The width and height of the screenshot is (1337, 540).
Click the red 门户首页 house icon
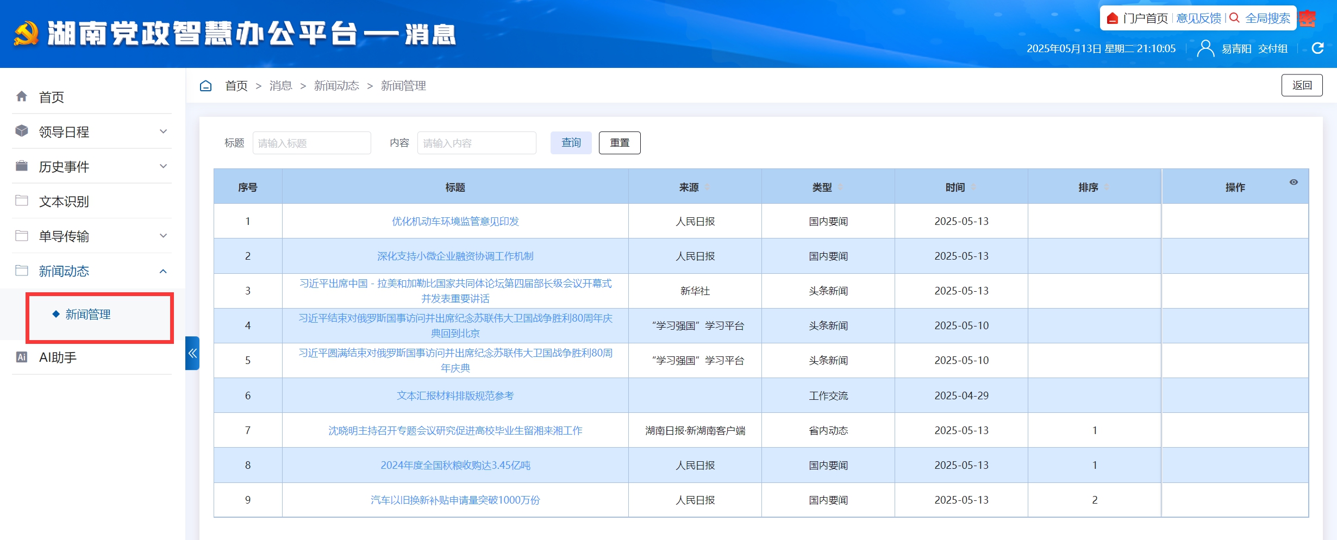pos(1112,18)
